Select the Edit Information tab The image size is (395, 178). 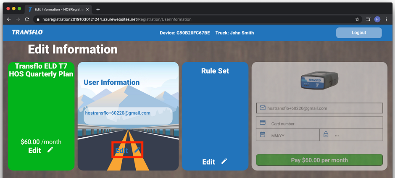[57, 9]
